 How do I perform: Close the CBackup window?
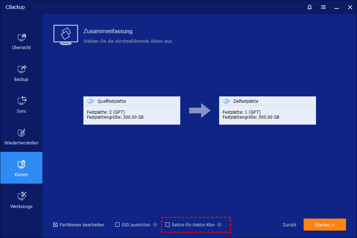350,7
